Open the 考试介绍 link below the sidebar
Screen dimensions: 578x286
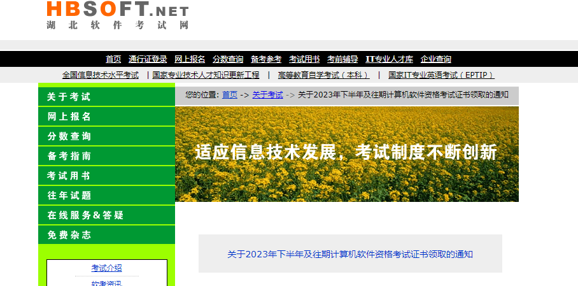pos(106,268)
